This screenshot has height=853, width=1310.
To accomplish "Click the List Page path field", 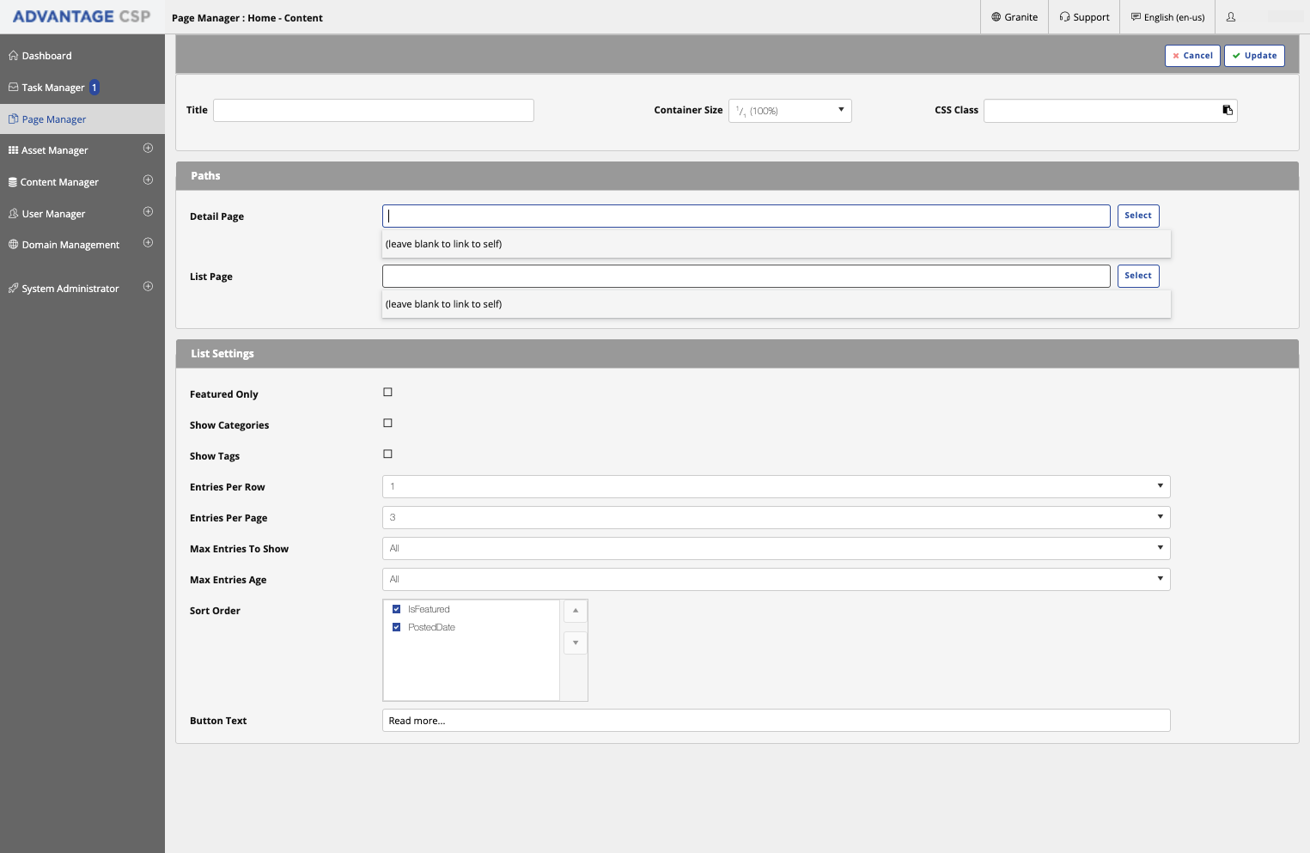I will pyautogui.click(x=746, y=276).
